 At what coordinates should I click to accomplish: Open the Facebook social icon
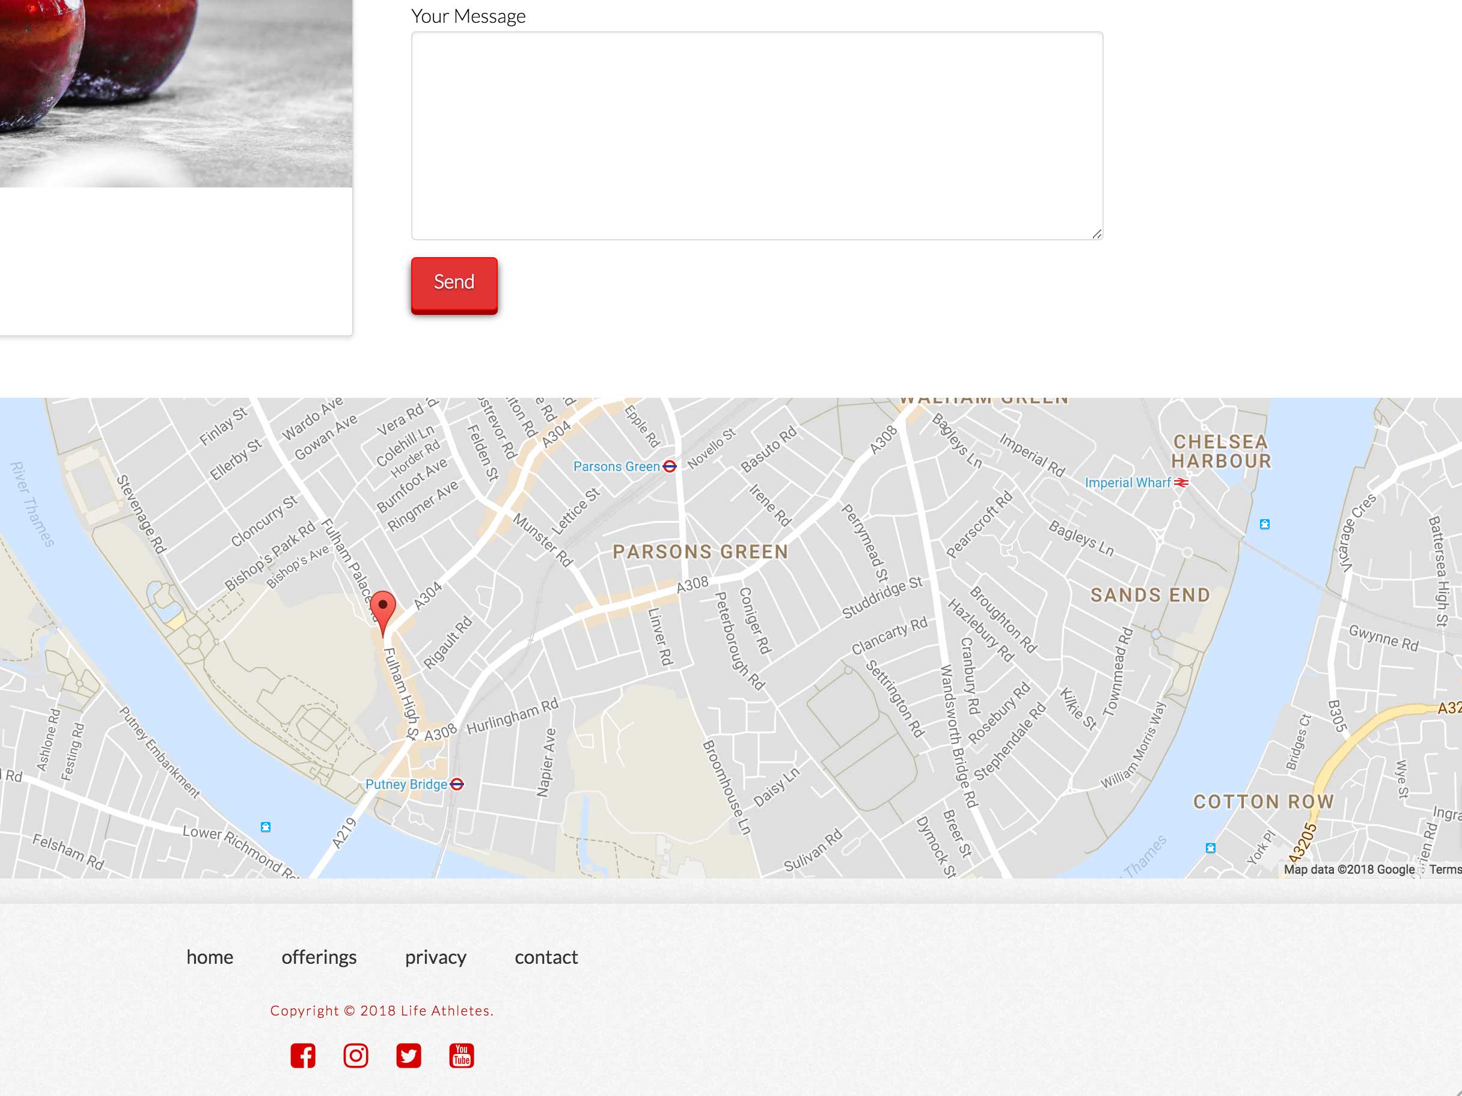pos(303,1056)
